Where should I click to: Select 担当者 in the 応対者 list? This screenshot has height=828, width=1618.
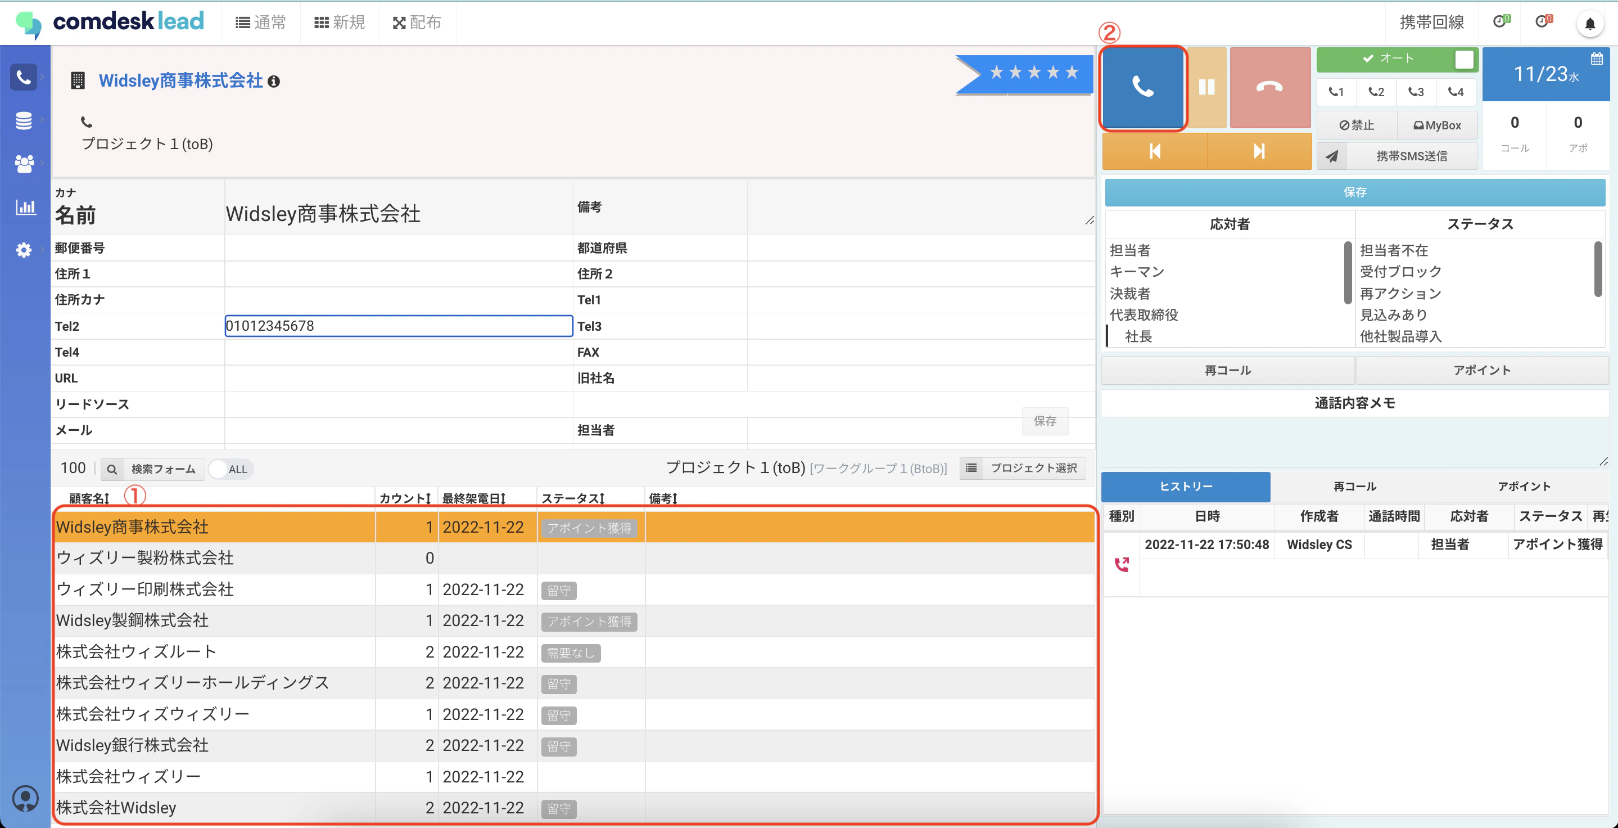(1130, 250)
